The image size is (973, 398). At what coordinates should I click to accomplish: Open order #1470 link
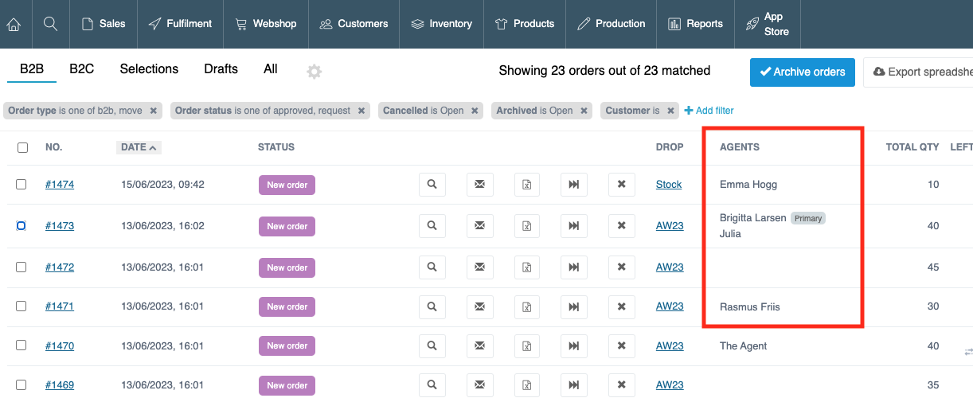pos(60,346)
